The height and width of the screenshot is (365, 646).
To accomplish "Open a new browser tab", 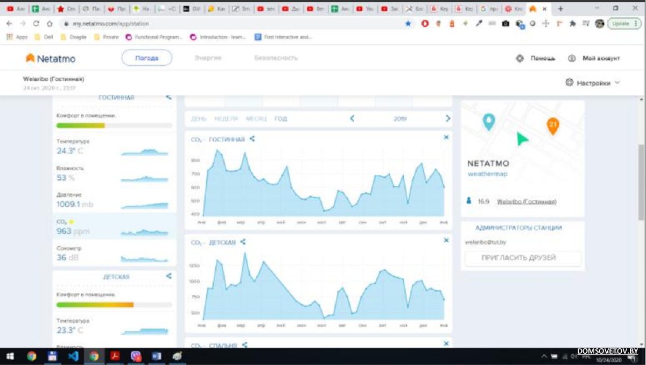I will [x=560, y=9].
